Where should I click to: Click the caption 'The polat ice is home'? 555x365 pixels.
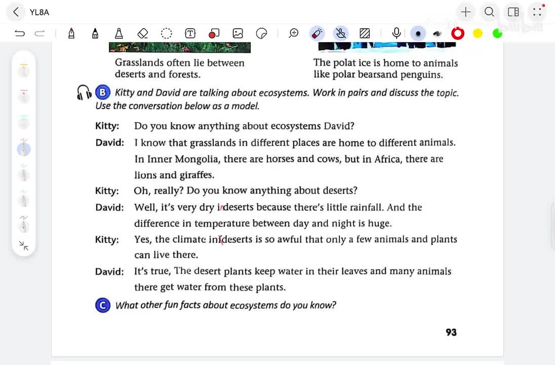[361, 63]
